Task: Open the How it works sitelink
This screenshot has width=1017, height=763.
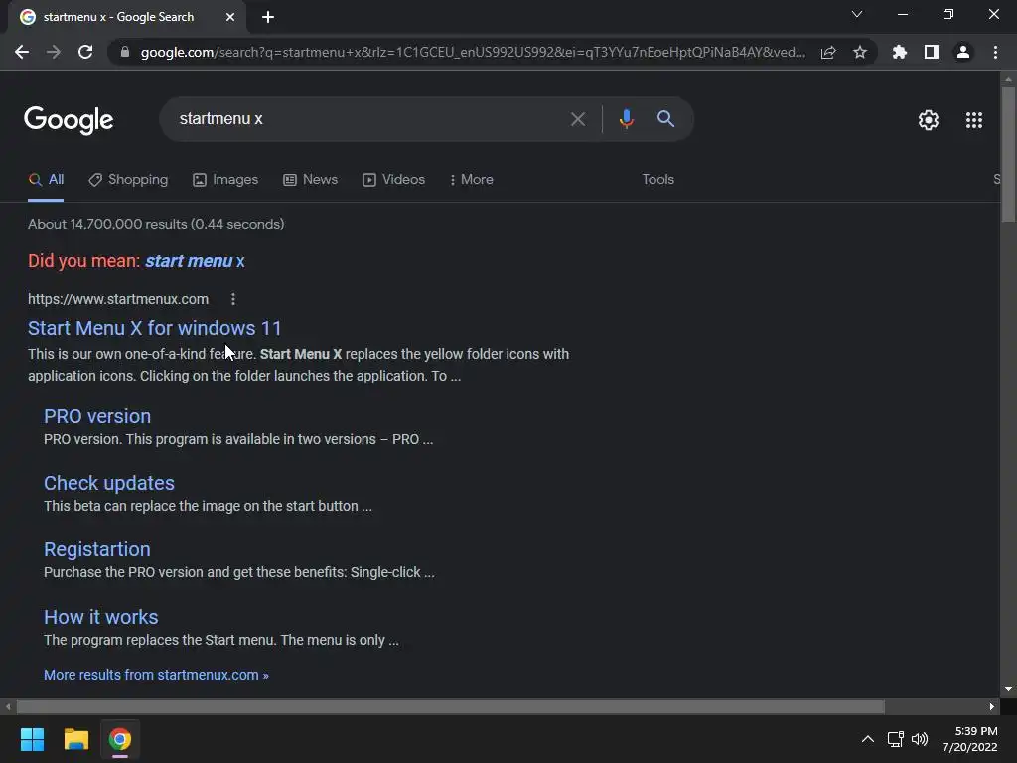Action: pyautogui.click(x=101, y=617)
